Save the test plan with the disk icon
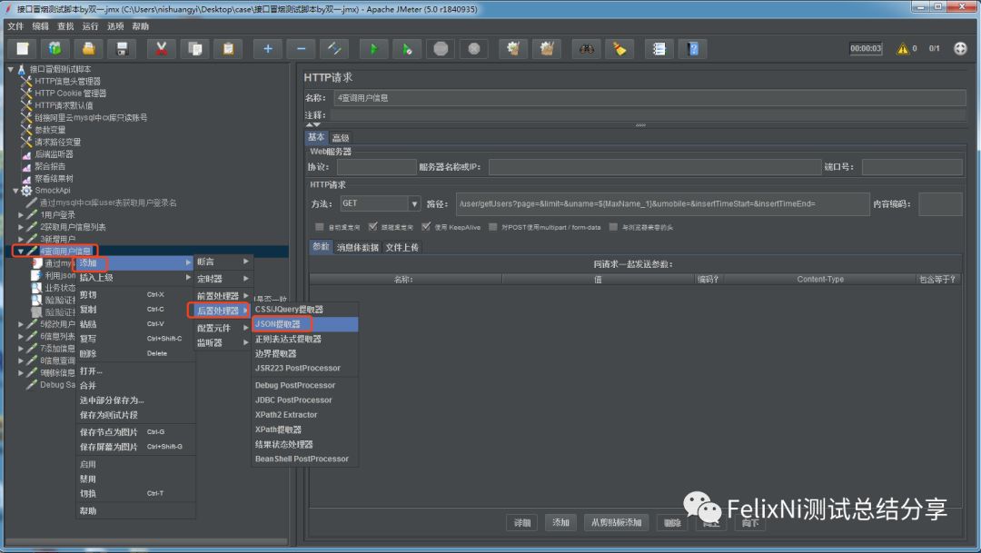981x553 pixels. [122, 49]
